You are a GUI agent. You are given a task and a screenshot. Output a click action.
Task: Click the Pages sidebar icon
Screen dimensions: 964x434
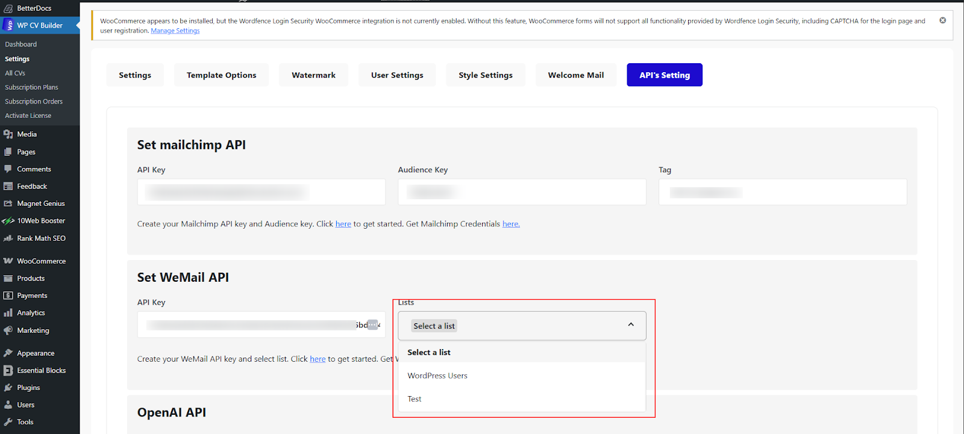click(x=8, y=152)
